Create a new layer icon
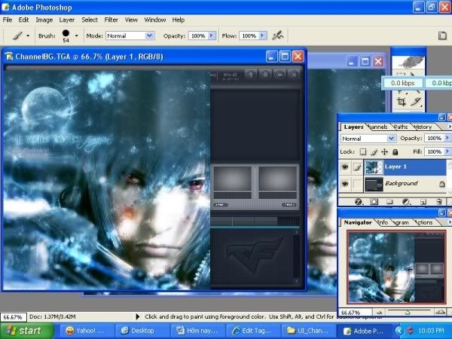 click(x=423, y=201)
